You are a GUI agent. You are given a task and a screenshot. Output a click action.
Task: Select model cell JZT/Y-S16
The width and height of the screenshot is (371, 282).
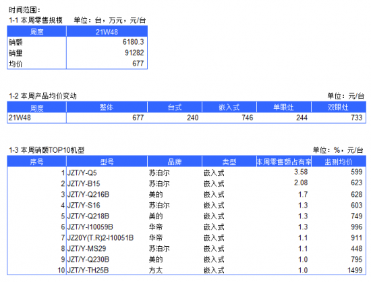click(84, 205)
